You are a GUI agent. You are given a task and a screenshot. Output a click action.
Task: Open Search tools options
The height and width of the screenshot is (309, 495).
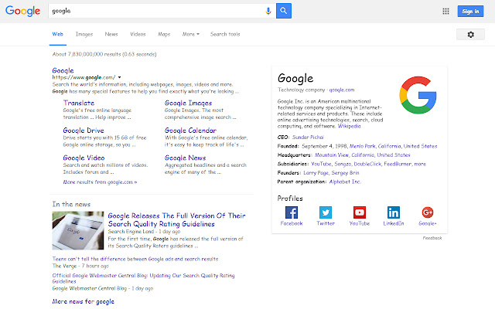225,34
